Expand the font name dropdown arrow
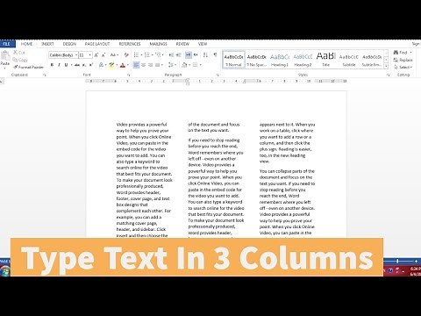The width and height of the screenshot is (421, 316). (x=76, y=55)
